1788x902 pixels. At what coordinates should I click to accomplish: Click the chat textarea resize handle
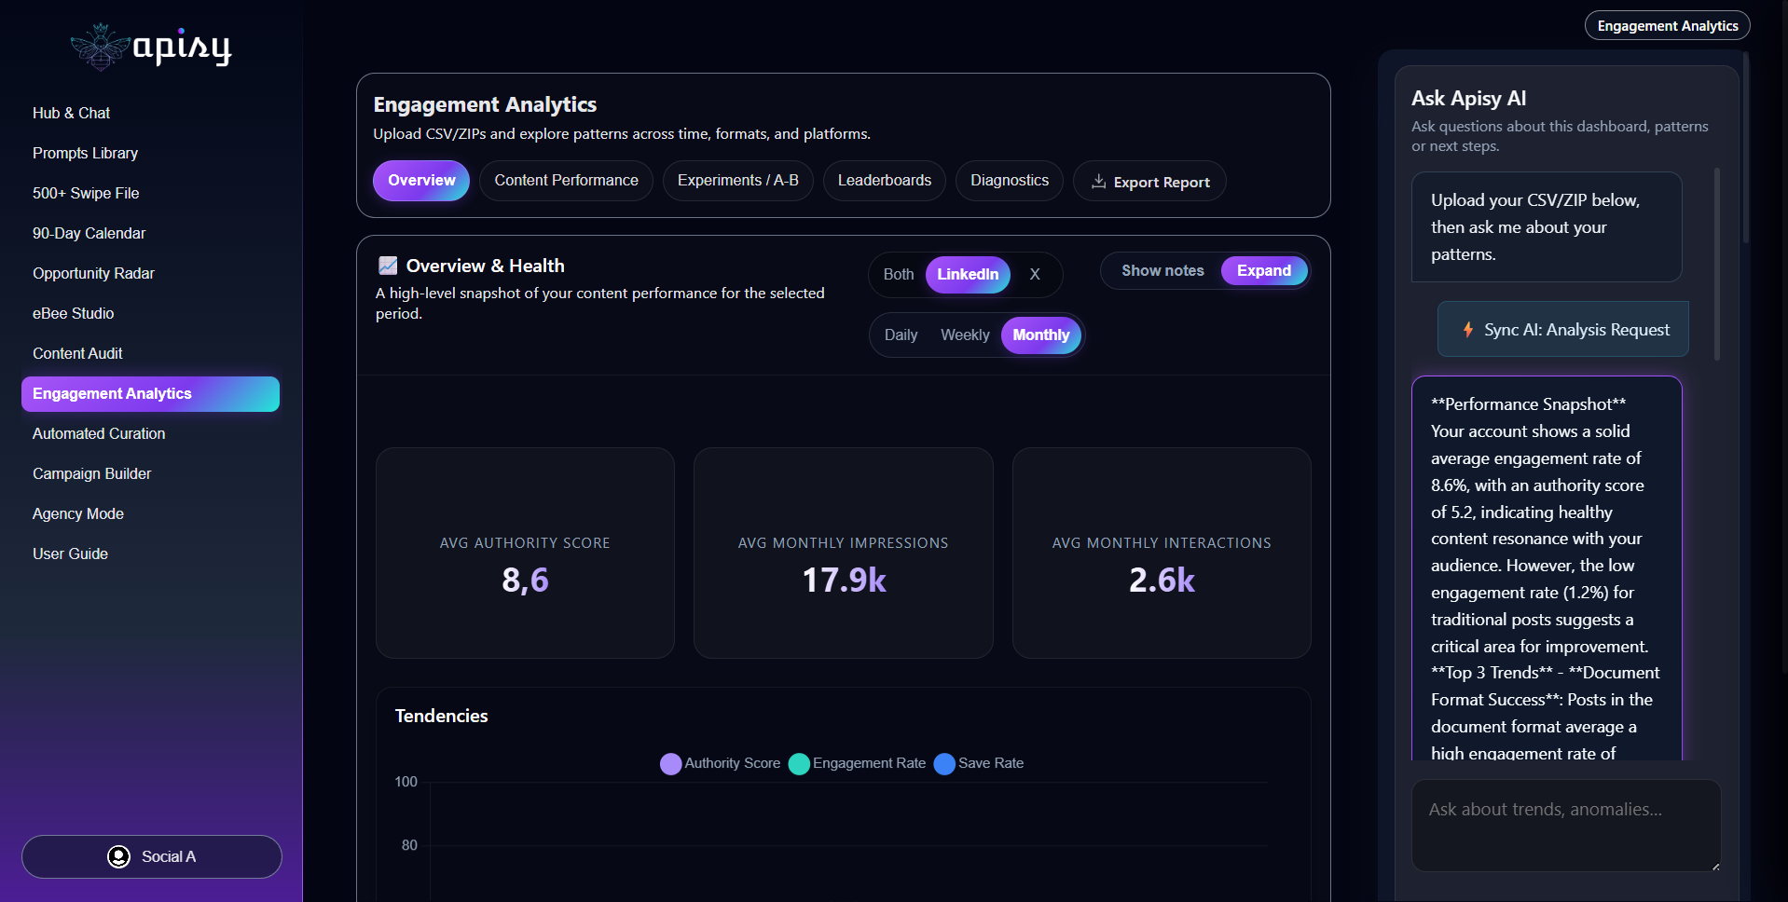[x=1715, y=866]
